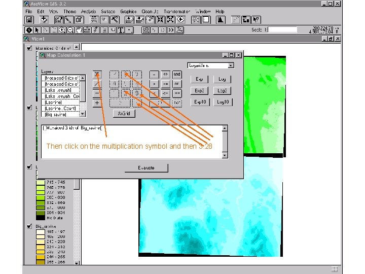Click the Save Project toolbar icon
This screenshot has width=365, height=274.
pos(29,20)
